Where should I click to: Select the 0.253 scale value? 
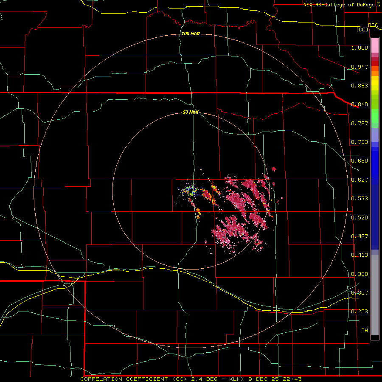[360, 312]
